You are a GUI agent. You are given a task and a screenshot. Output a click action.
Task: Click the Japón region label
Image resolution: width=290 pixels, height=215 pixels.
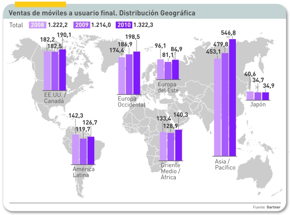(x=258, y=105)
